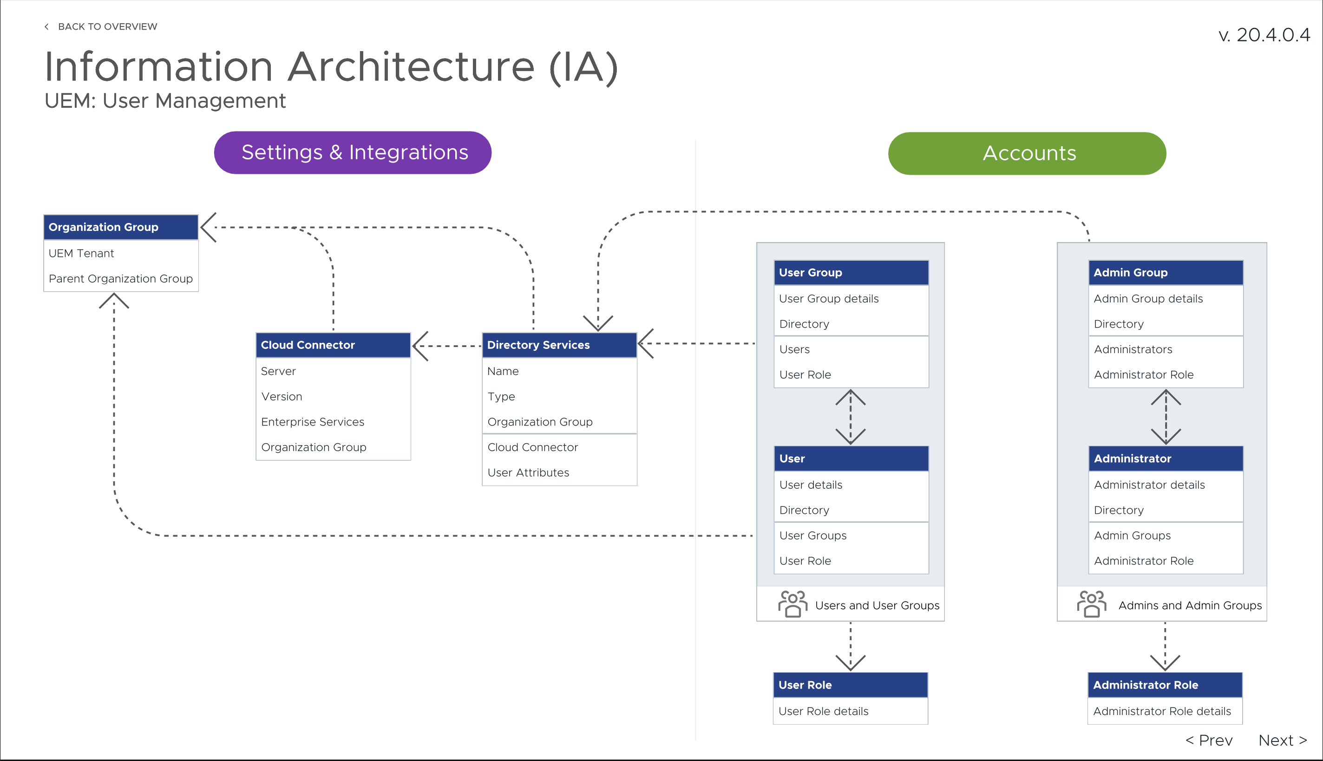The width and height of the screenshot is (1323, 761).
Task: Click the Organization Group header box
Action: tap(121, 227)
